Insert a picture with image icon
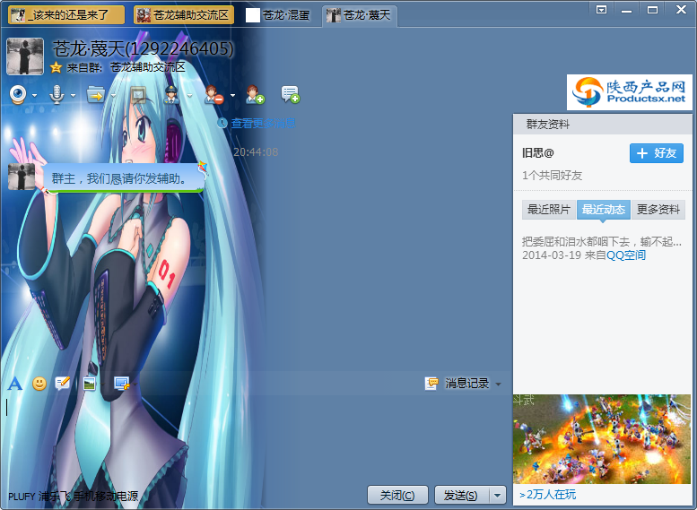This screenshot has width=697, height=510. [90, 384]
